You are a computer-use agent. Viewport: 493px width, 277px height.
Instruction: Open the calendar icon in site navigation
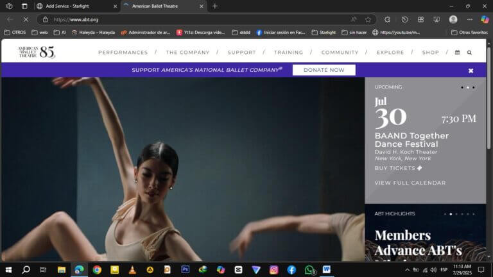click(x=457, y=53)
